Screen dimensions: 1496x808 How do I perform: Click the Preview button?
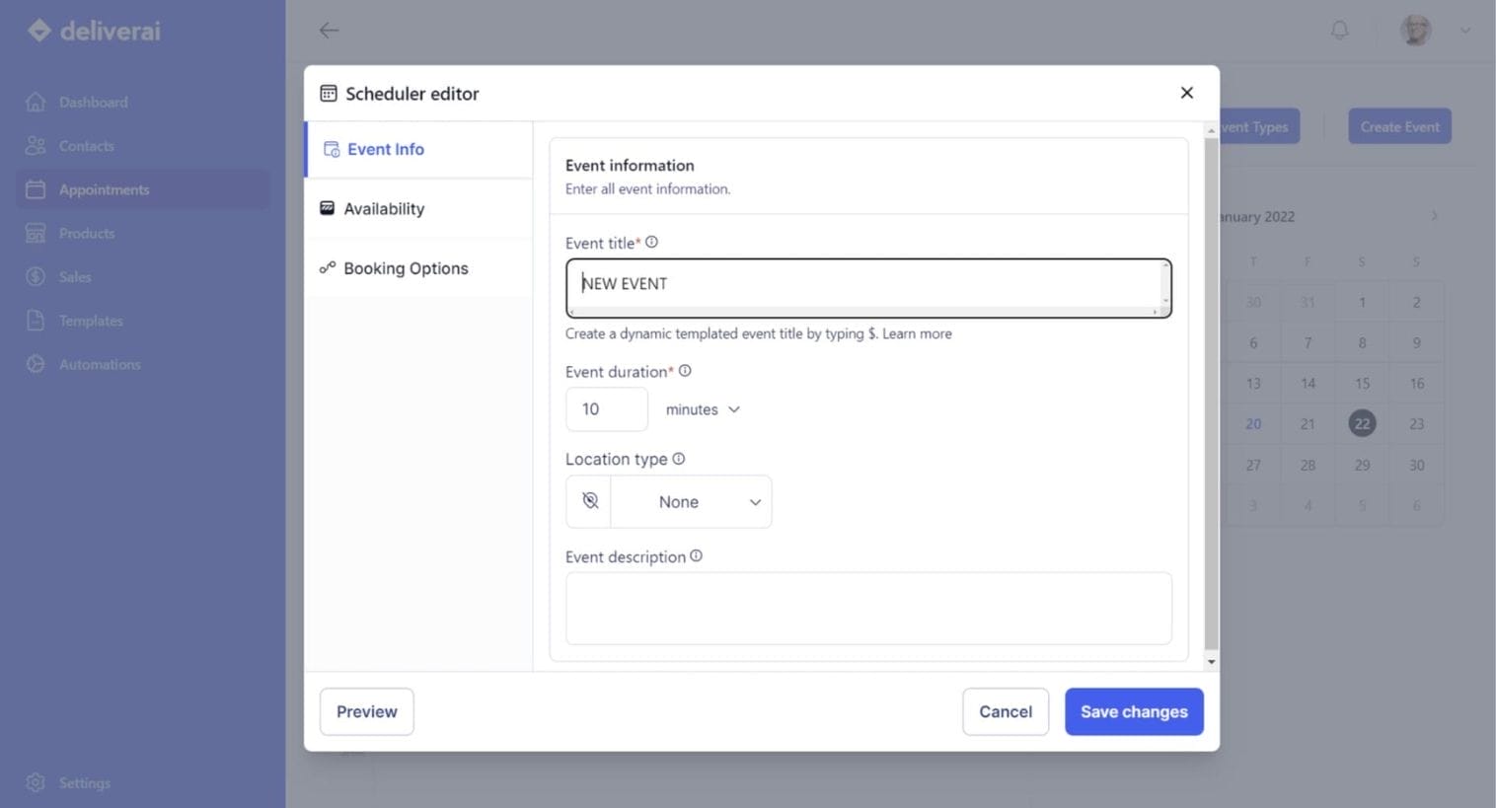pyautogui.click(x=366, y=711)
